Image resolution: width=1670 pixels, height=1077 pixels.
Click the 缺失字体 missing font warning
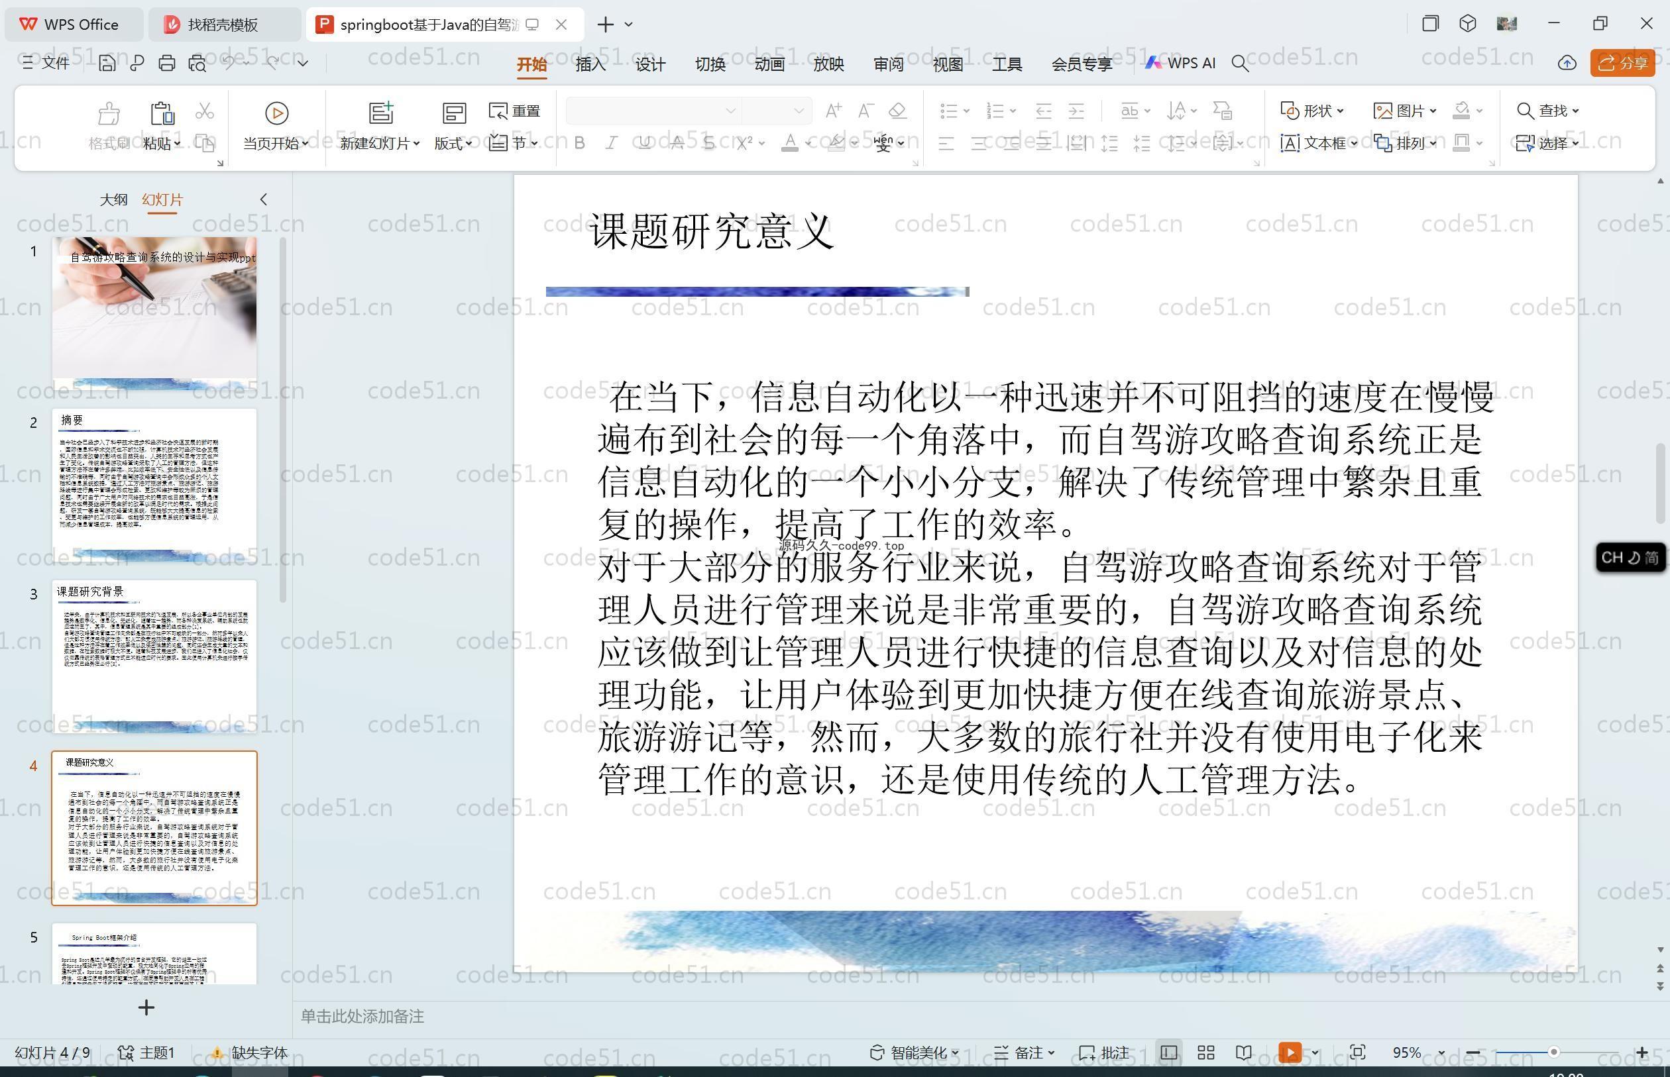(249, 1052)
